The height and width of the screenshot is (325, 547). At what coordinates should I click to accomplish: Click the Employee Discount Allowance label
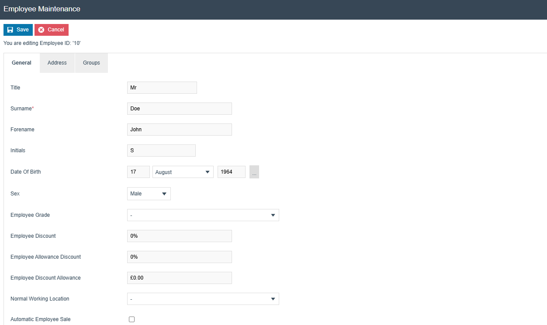pos(45,278)
